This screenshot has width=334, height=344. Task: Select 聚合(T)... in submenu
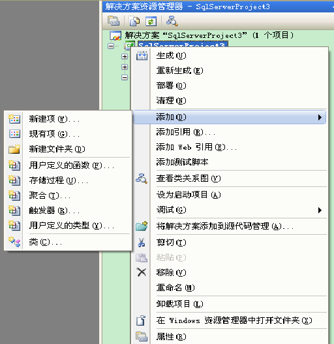tap(68, 196)
